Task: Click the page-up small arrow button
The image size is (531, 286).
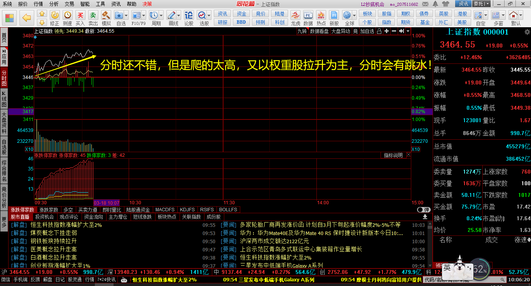Action: tap(42, 14)
